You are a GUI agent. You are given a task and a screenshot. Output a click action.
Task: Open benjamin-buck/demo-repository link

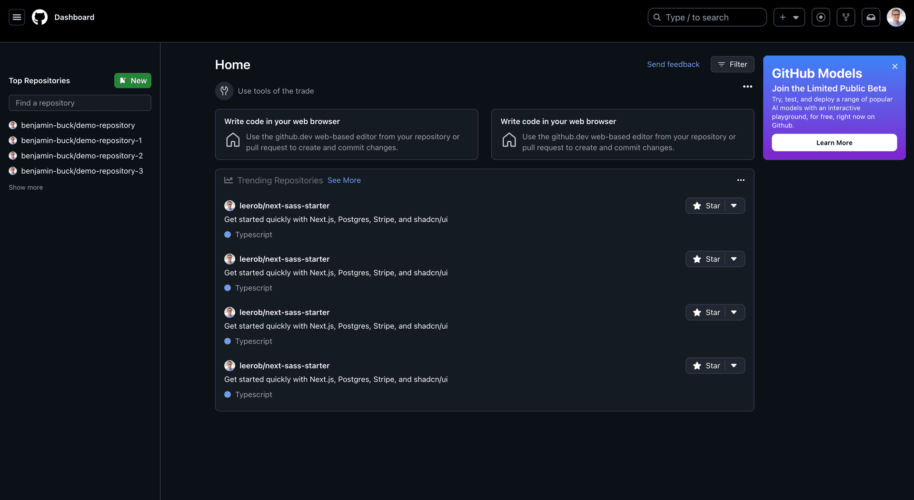[x=78, y=125]
